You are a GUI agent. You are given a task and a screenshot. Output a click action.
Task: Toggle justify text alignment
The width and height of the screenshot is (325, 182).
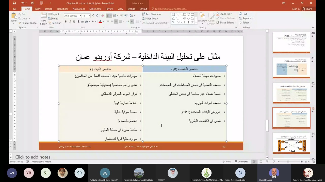click(x=120, y=22)
